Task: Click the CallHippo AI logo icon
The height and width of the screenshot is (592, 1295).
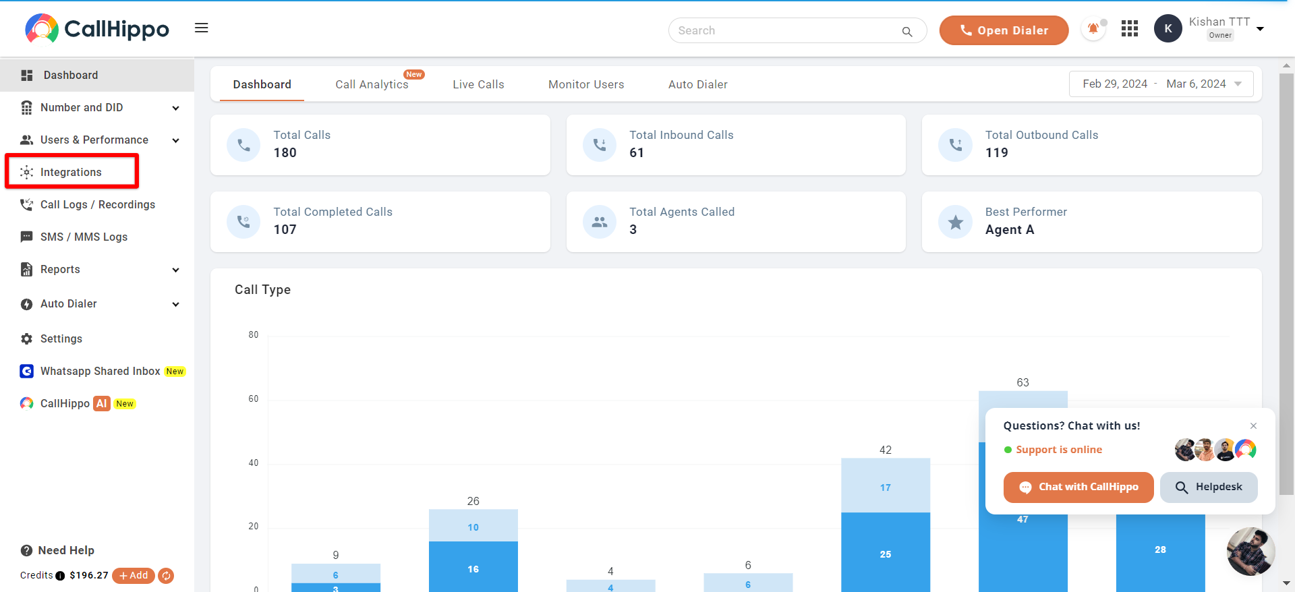Action: [x=27, y=403]
